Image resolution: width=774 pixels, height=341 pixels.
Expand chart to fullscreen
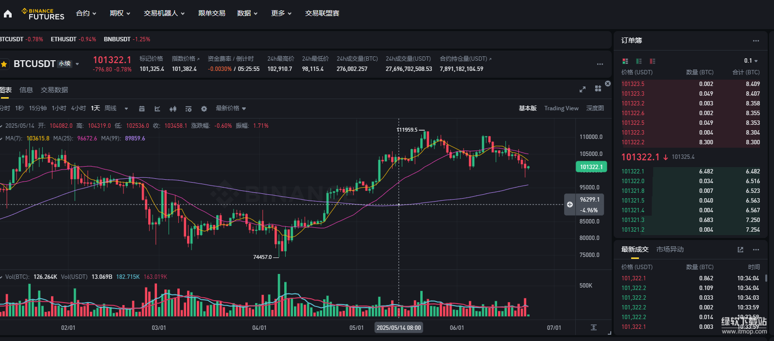pyautogui.click(x=583, y=89)
